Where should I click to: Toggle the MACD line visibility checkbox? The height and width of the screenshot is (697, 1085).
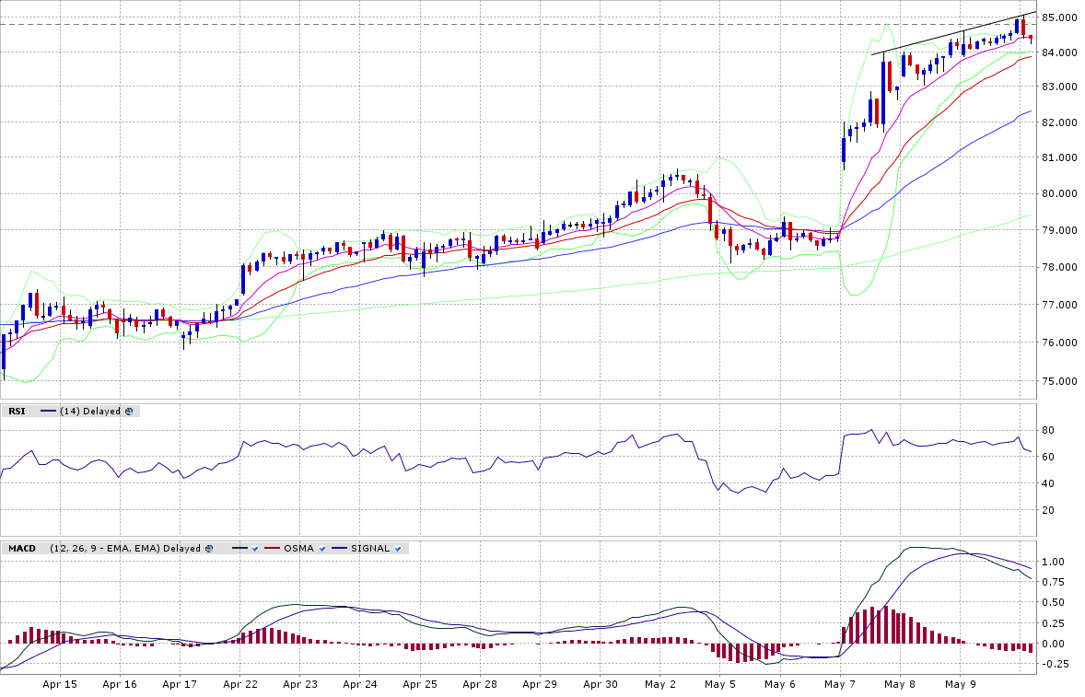[x=254, y=549]
